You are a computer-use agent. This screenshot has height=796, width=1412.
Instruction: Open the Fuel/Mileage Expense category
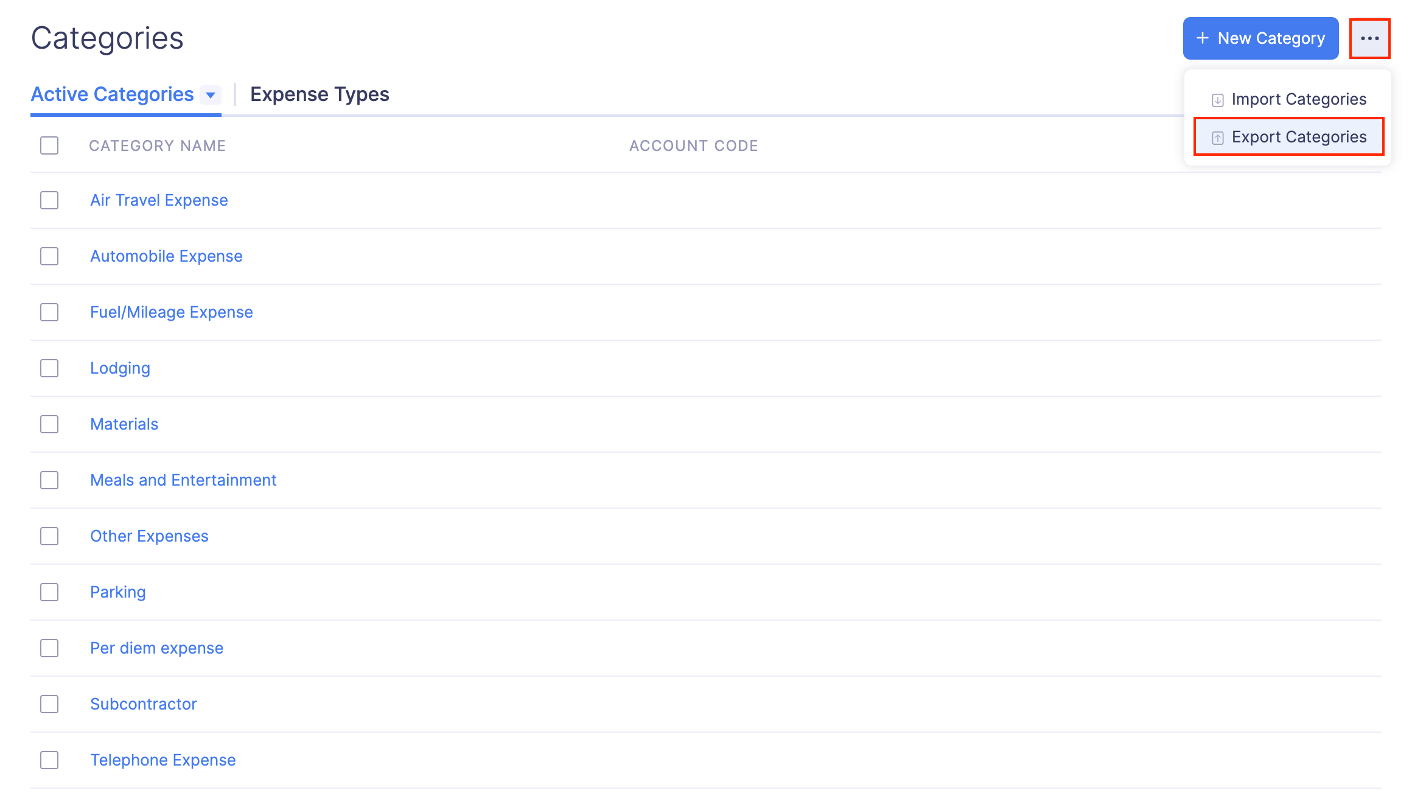coord(171,312)
